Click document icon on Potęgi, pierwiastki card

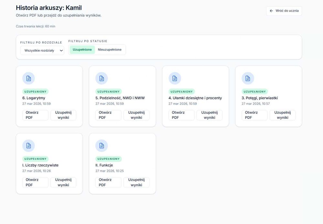[x=248, y=78]
